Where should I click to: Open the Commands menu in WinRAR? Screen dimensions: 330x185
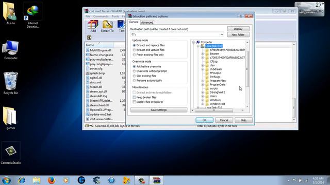(101, 16)
